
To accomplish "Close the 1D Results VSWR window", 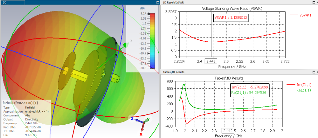I will point(317,2).
